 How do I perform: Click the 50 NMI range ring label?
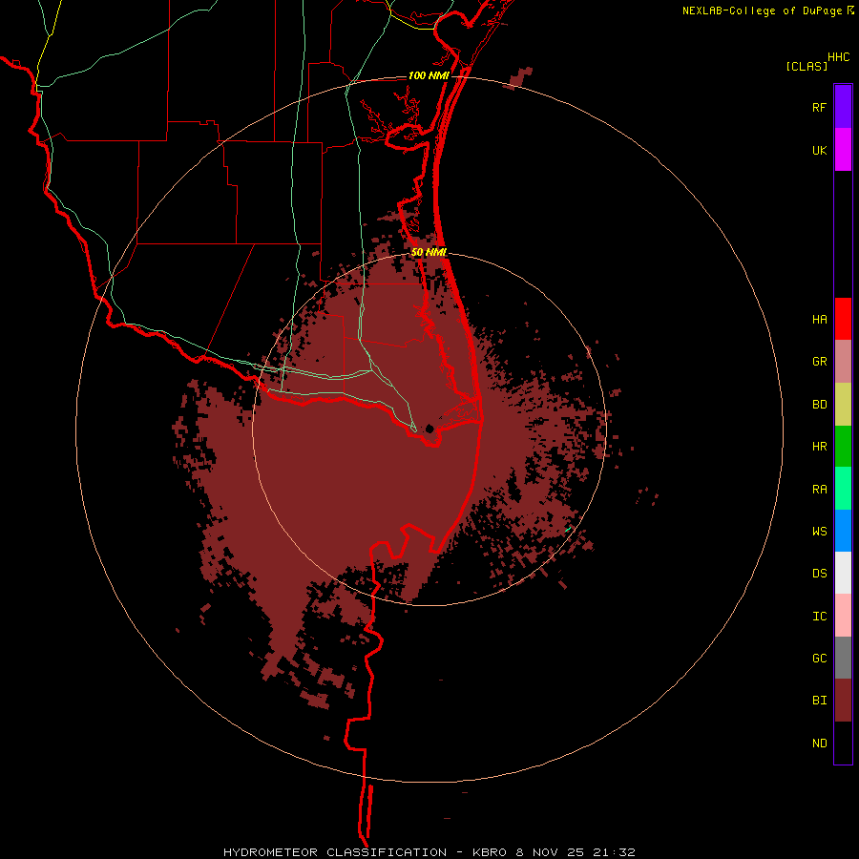point(429,252)
